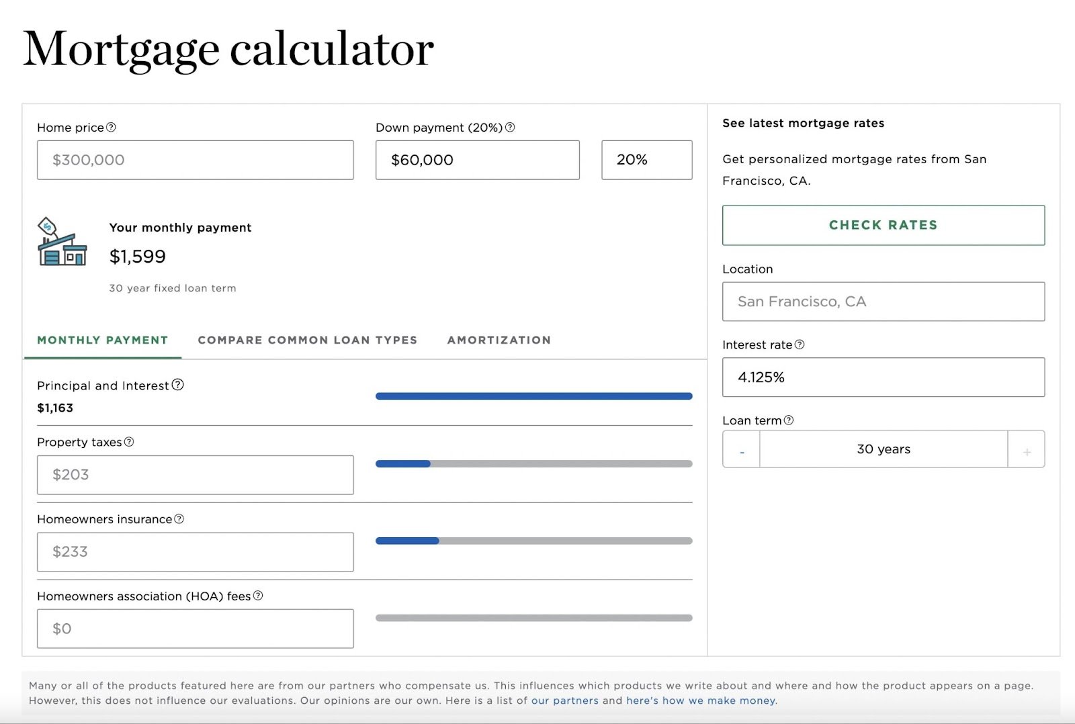Click the Check Rates button
This screenshot has width=1075, height=724.
(883, 225)
